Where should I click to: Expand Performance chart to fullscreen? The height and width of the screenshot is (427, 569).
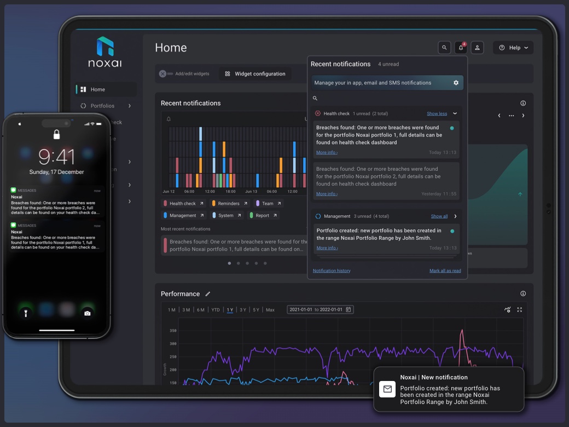point(519,310)
